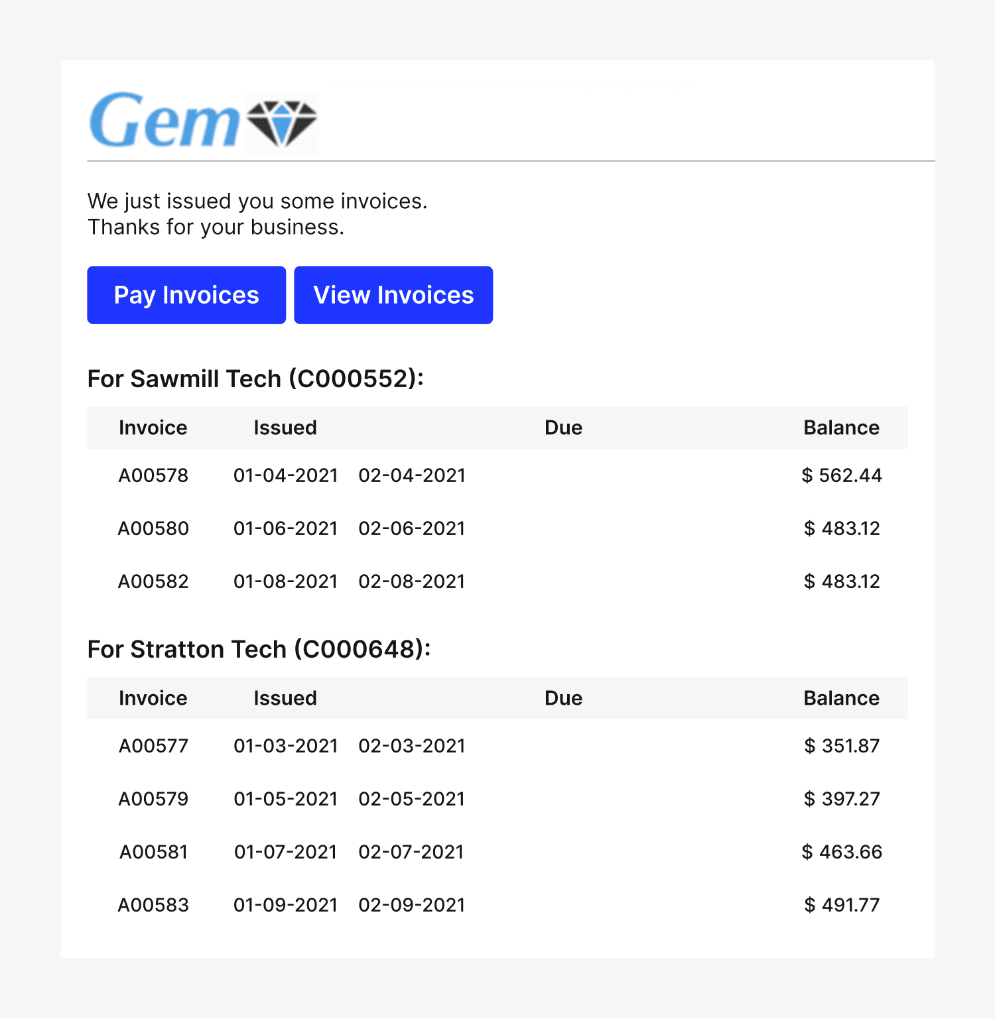This screenshot has width=995, height=1019.
Task: Click the Due column header in Sawmill table
Action: point(563,428)
